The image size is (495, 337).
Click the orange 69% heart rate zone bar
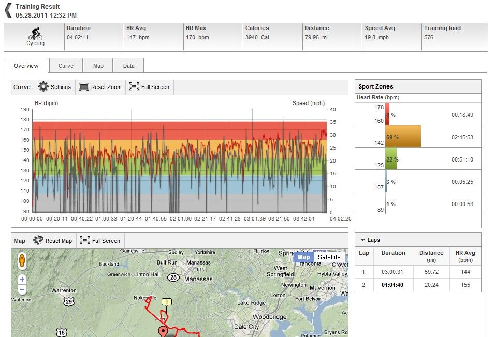[403, 136]
